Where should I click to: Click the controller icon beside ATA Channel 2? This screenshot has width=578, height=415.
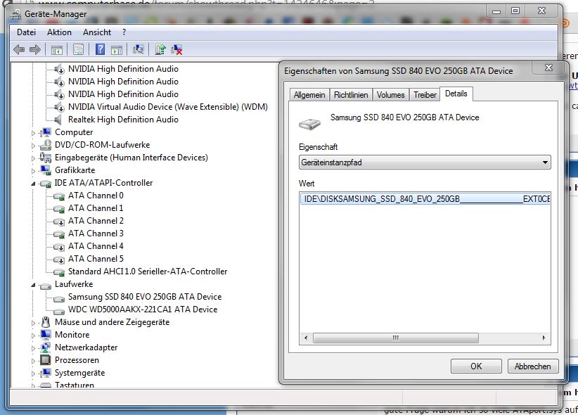coord(59,222)
